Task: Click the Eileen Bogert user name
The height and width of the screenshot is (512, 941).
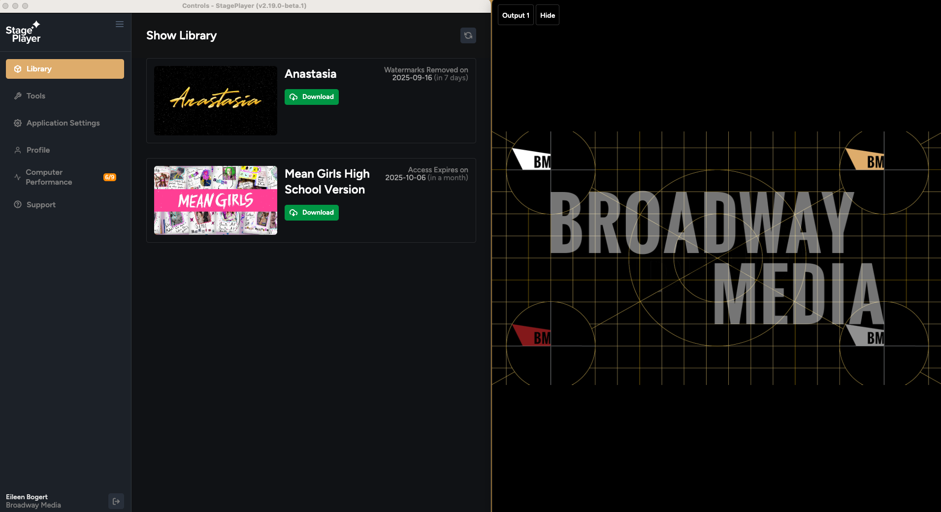Action: [x=27, y=497]
